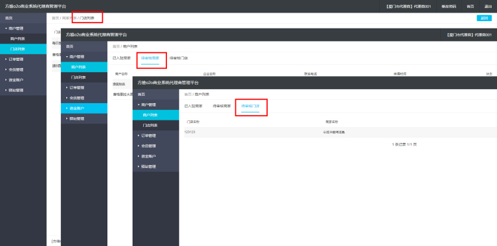Click 企业名称 column header in middle window
The image size is (497, 246).
209,73
